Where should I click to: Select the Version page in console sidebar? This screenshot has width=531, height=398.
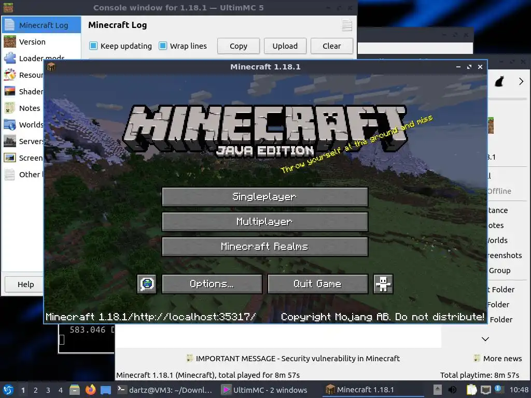click(x=41, y=41)
